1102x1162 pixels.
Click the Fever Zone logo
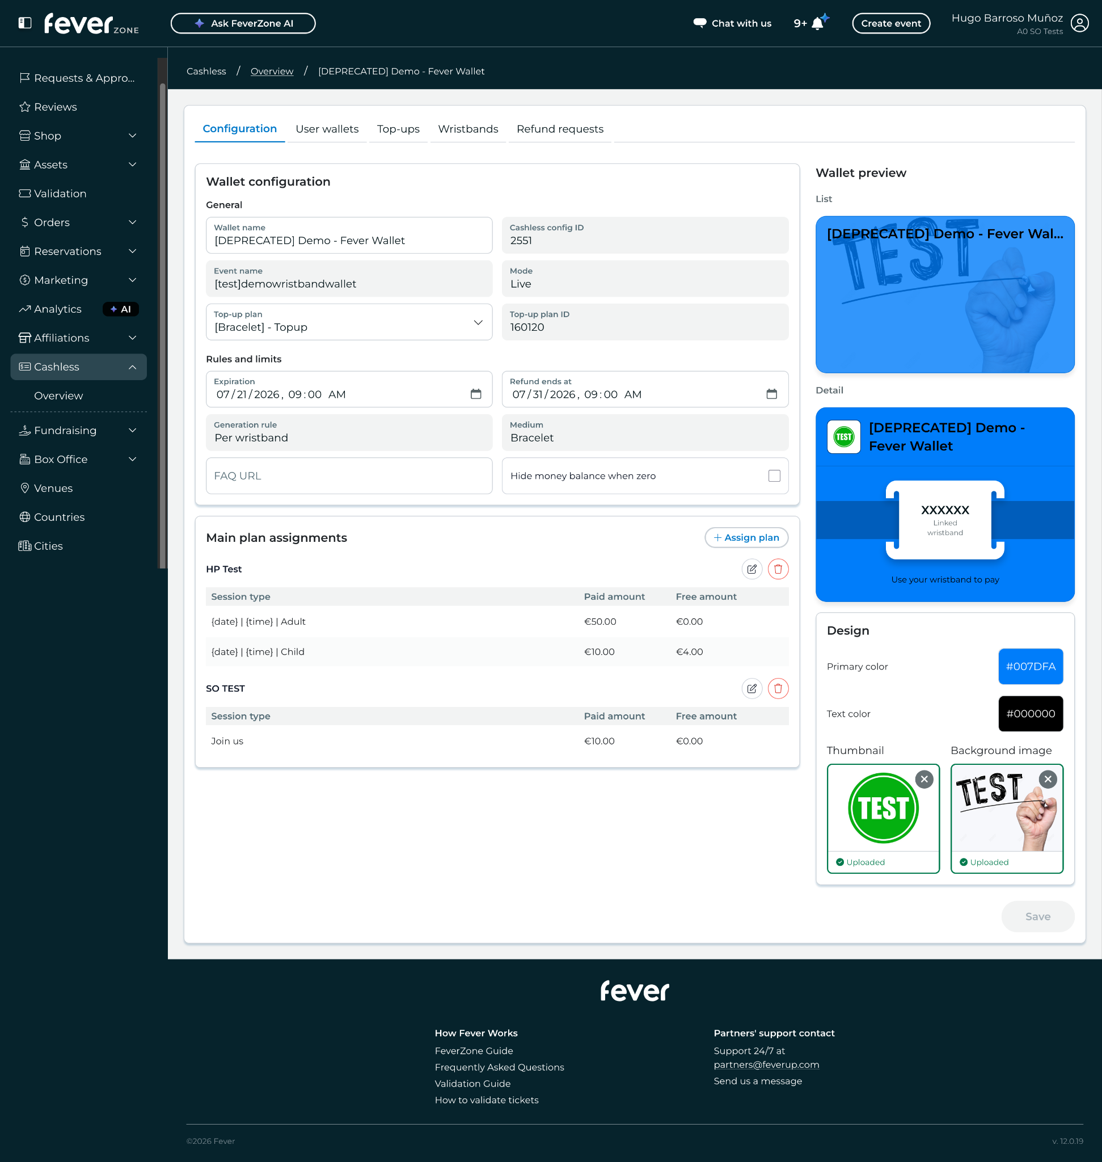(x=92, y=23)
